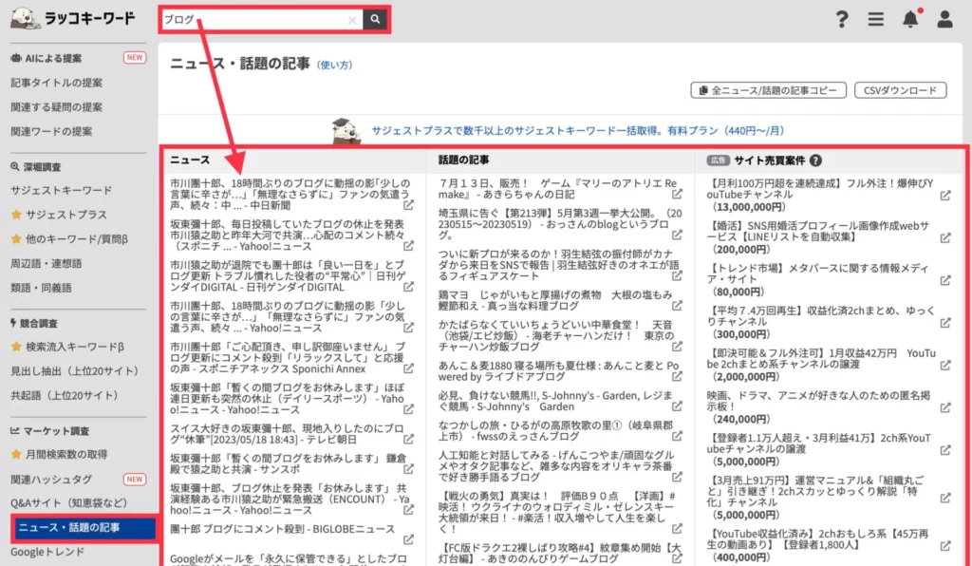Open 関連ハッシュタグ in the sidebar
Viewport: 972px width, 566px height.
[51, 480]
